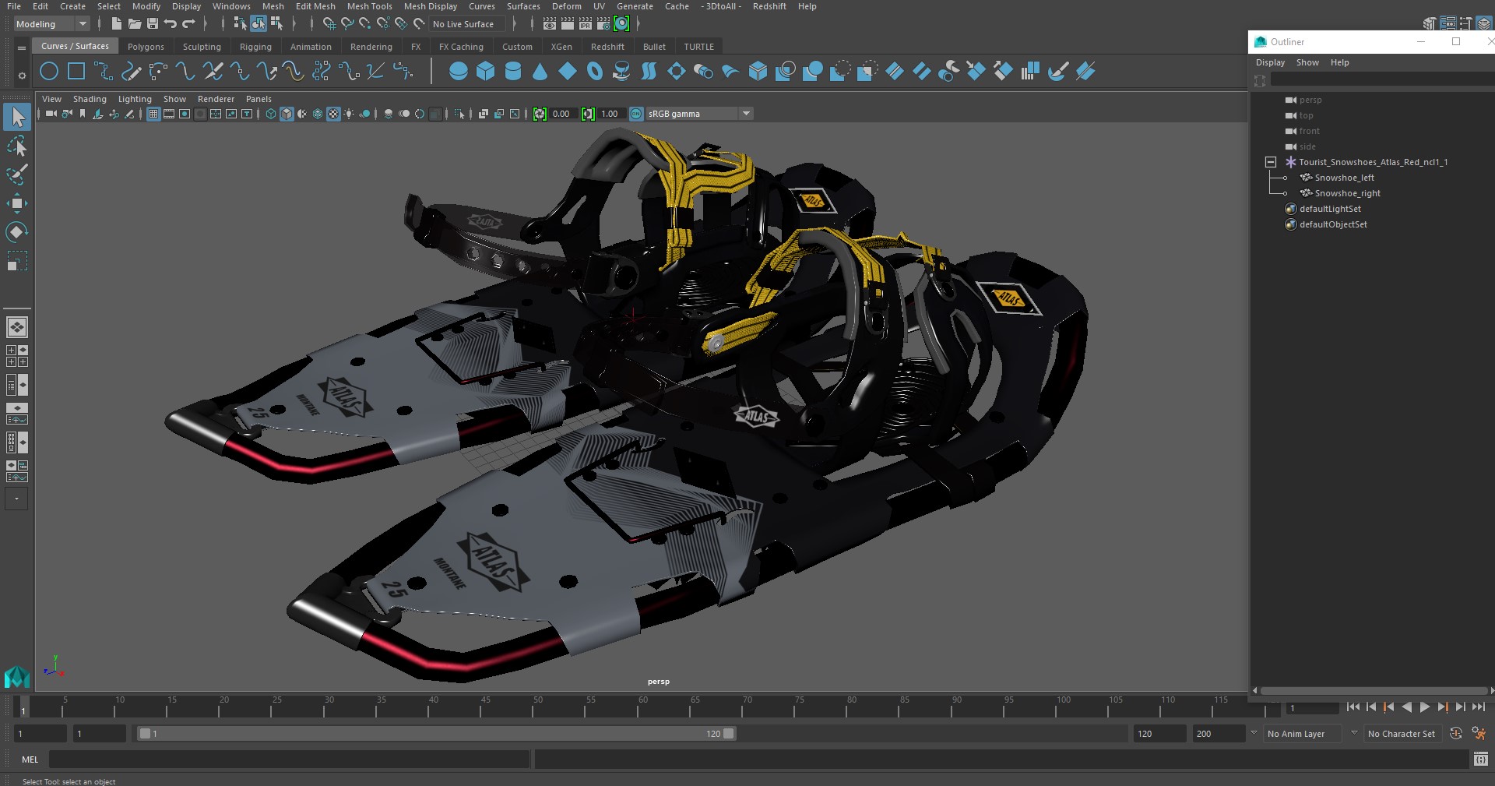This screenshot has width=1495, height=786.
Task: Create a NURBS plane from the shelf
Action: click(x=568, y=72)
